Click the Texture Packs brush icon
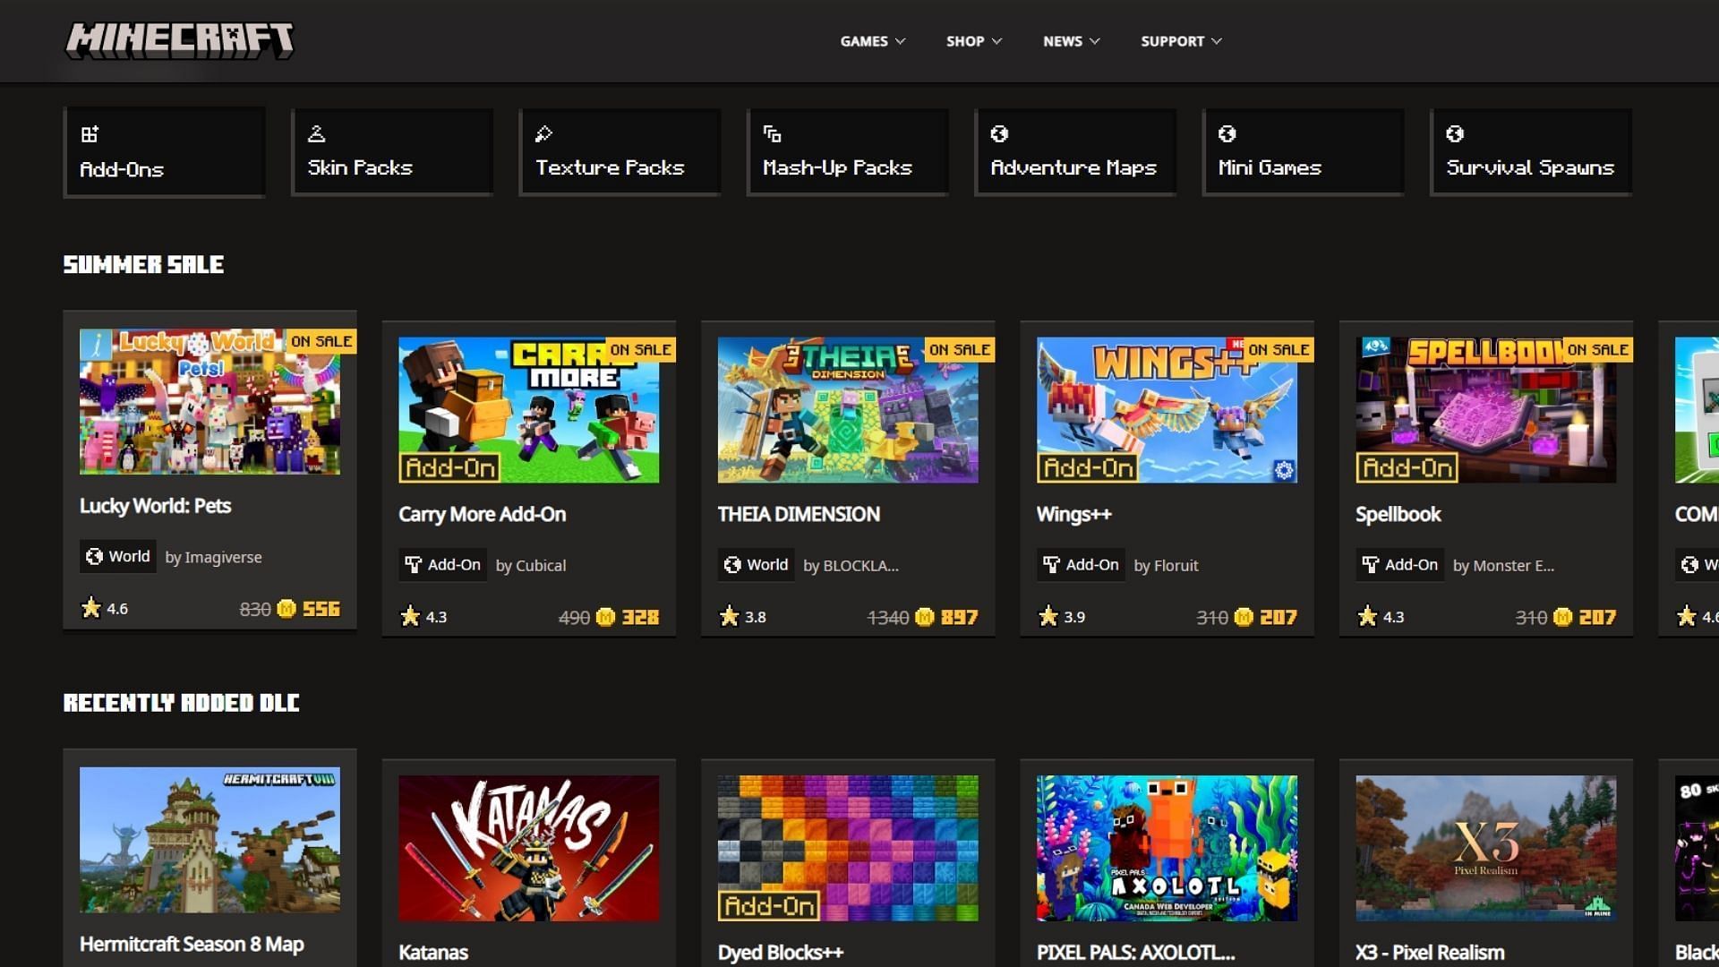This screenshot has height=967, width=1719. click(543, 134)
